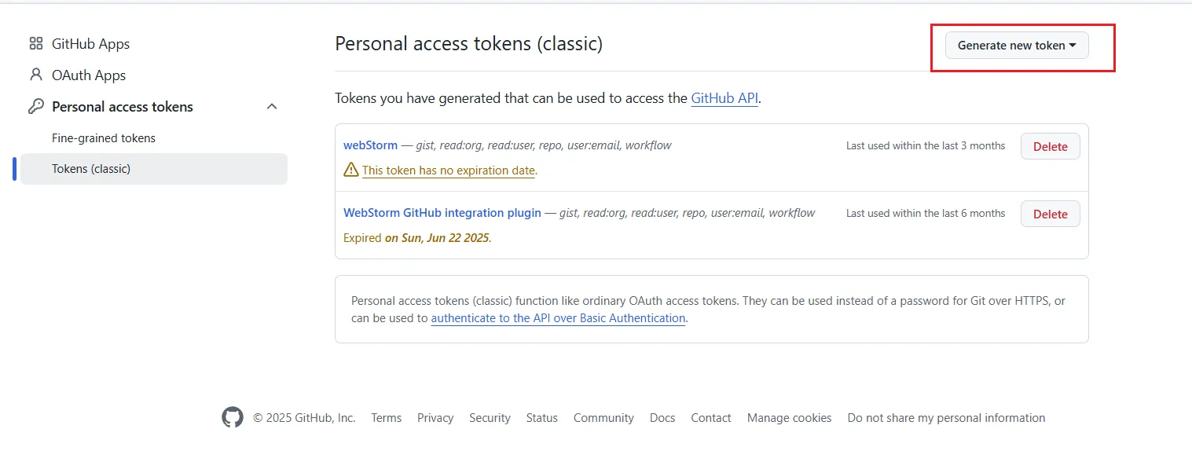1192x451 pixels.
Task: Open Fine-grained tokens in the sidebar
Action: (x=104, y=138)
